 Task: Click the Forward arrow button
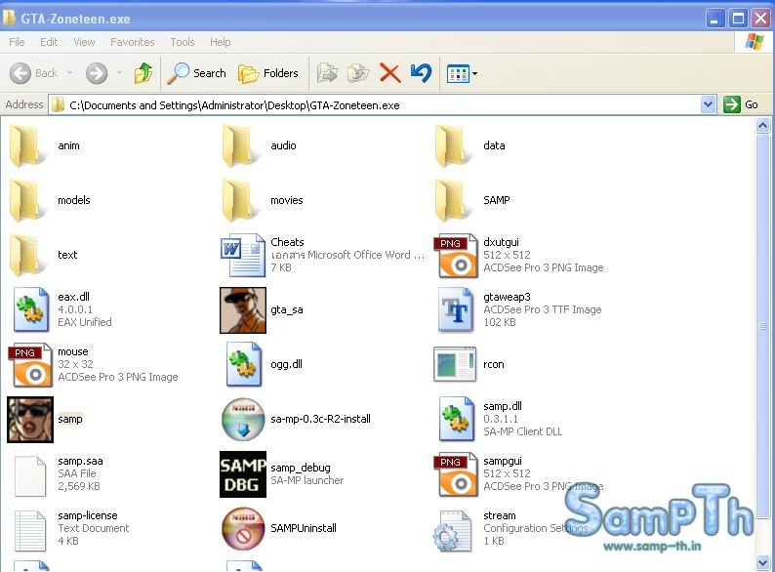point(97,73)
